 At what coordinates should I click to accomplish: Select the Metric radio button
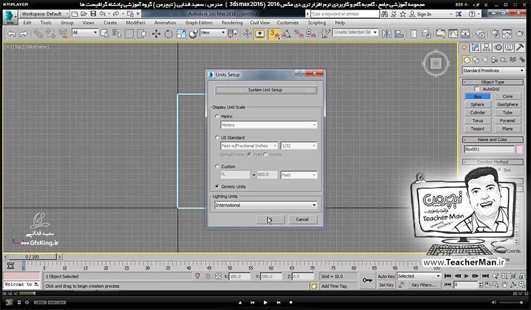click(218, 116)
